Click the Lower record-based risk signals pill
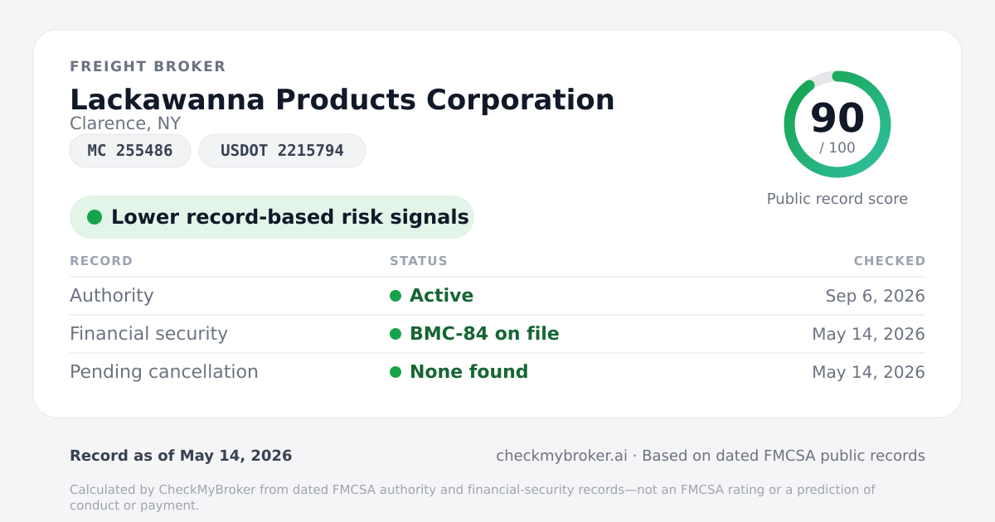Image resolution: width=995 pixels, height=522 pixels. click(272, 217)
